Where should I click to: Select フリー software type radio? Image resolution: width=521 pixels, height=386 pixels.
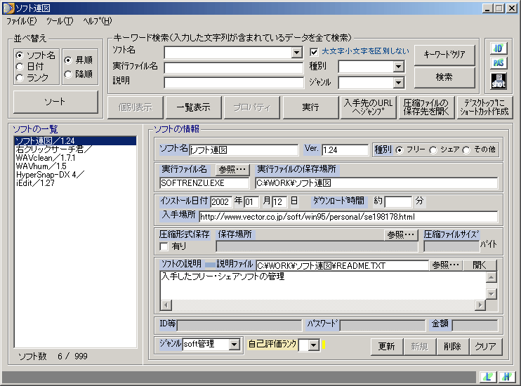(400, 150)
